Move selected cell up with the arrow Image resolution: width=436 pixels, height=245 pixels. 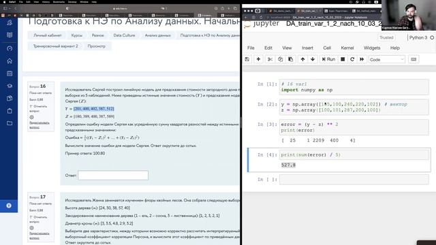pos(302,59)
